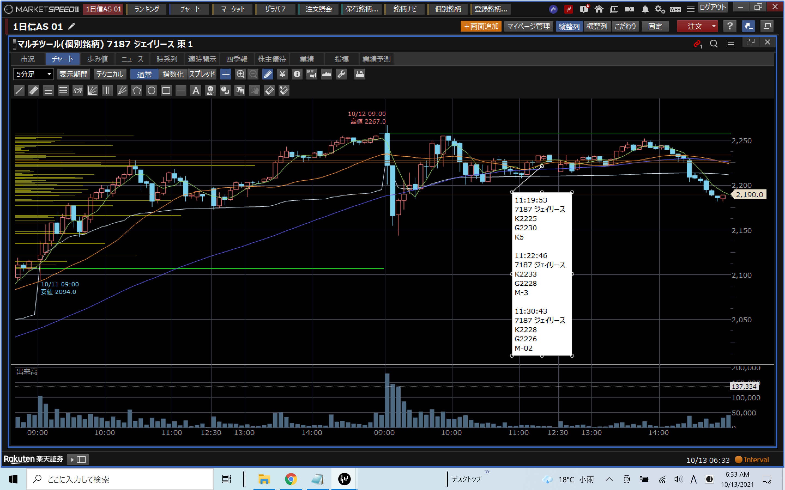Image resolution: width=785 pixels, height=490 pixels.
Task: Click the zoom in magnifier icon
Action: [240, 74]
